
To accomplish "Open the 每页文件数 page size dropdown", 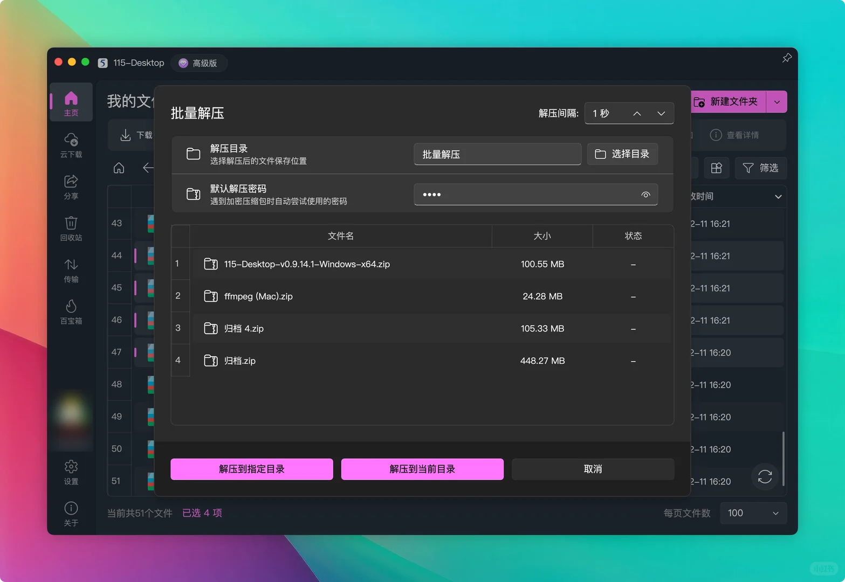I will click(753, 513).
